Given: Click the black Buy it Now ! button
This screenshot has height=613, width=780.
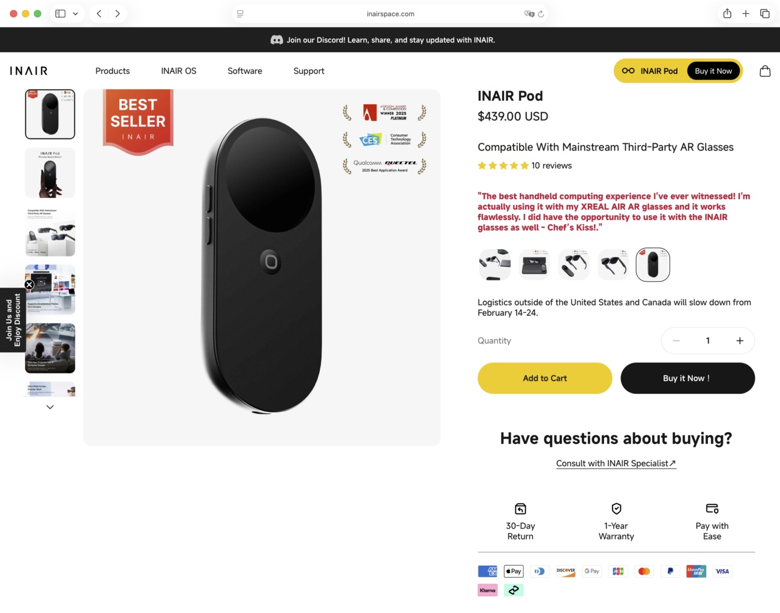Looking at the screenshot, I should [688, 378].
